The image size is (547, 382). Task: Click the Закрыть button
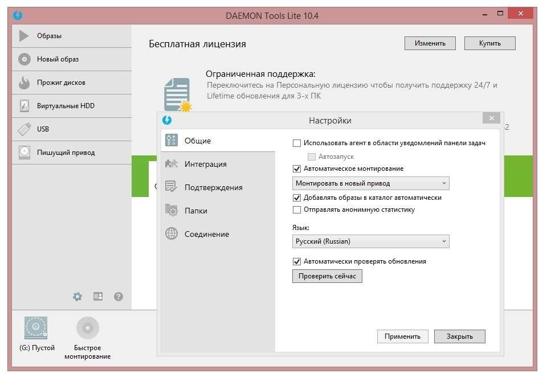[x=460, y=336]
